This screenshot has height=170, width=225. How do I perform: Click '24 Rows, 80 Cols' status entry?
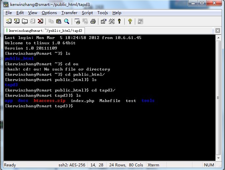126,165
